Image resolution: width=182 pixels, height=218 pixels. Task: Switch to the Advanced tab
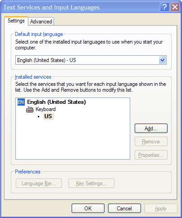coord(41,22)
